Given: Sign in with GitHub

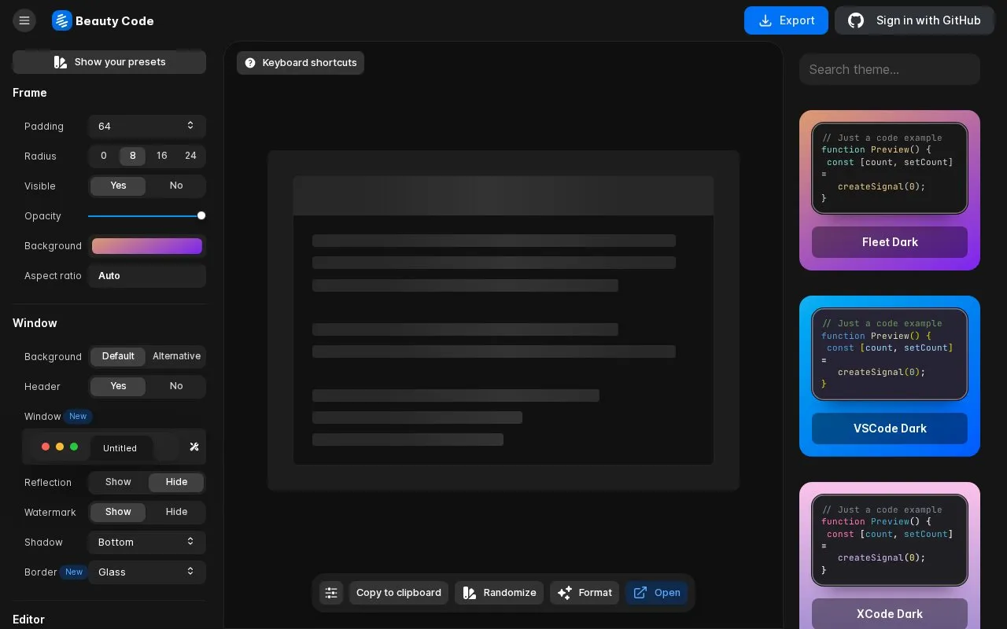Looking at the screenshot, I should pos(914,20).
